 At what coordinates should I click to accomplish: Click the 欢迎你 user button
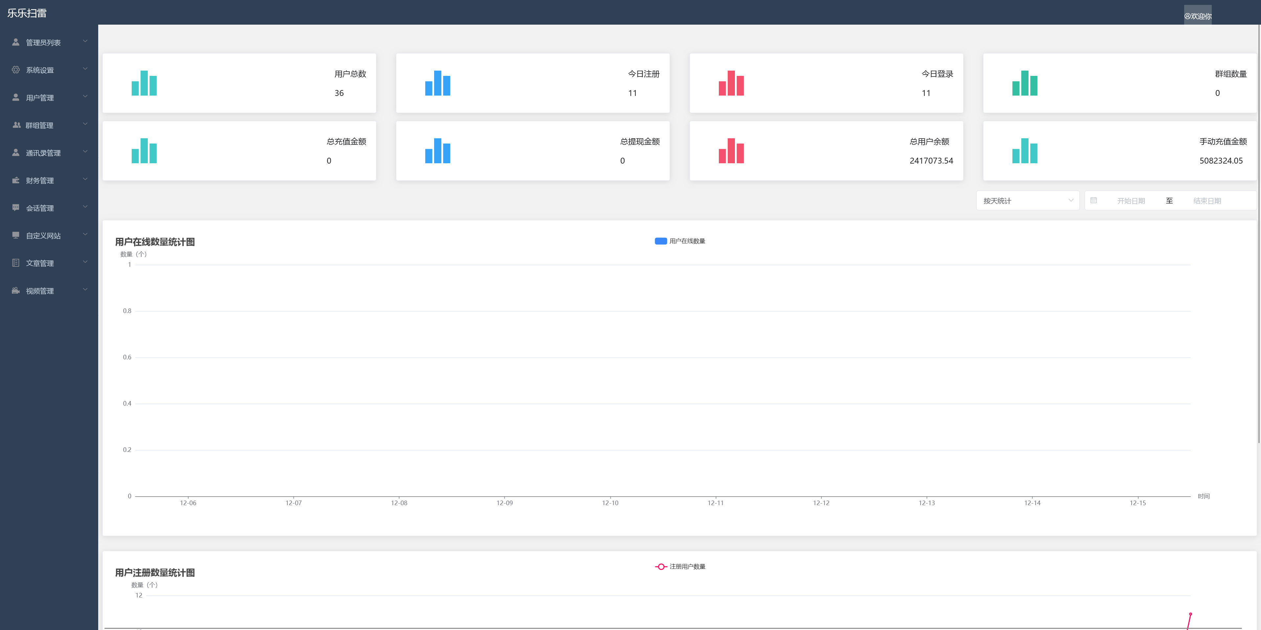point(1197,16)
